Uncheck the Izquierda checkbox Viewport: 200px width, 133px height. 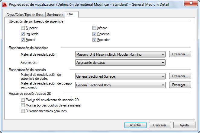23,34
